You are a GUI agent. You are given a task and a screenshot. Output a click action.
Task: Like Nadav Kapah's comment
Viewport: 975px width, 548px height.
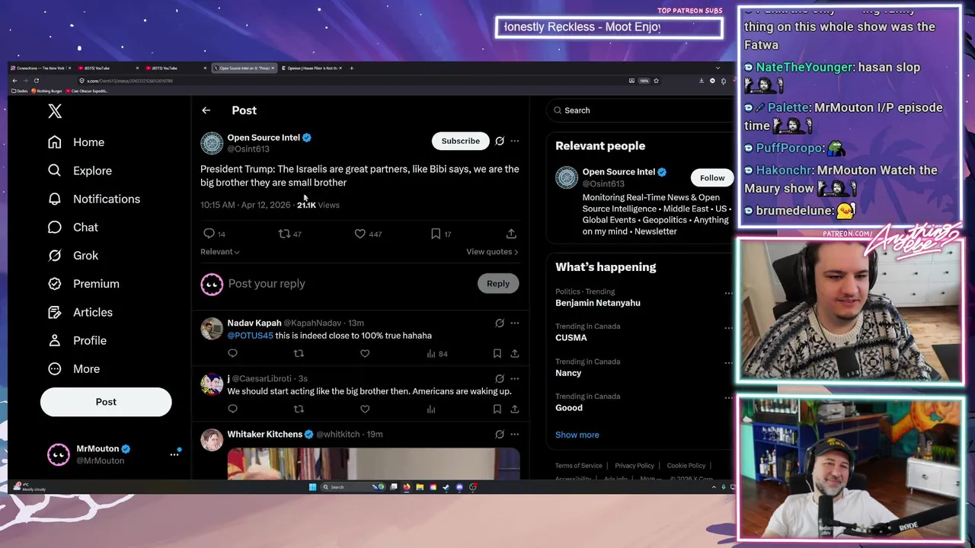tap(365, 353)
